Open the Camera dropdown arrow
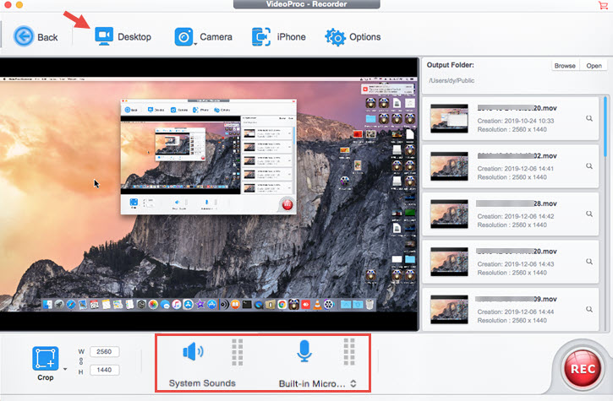613x401 pixels. coord(195,44)
